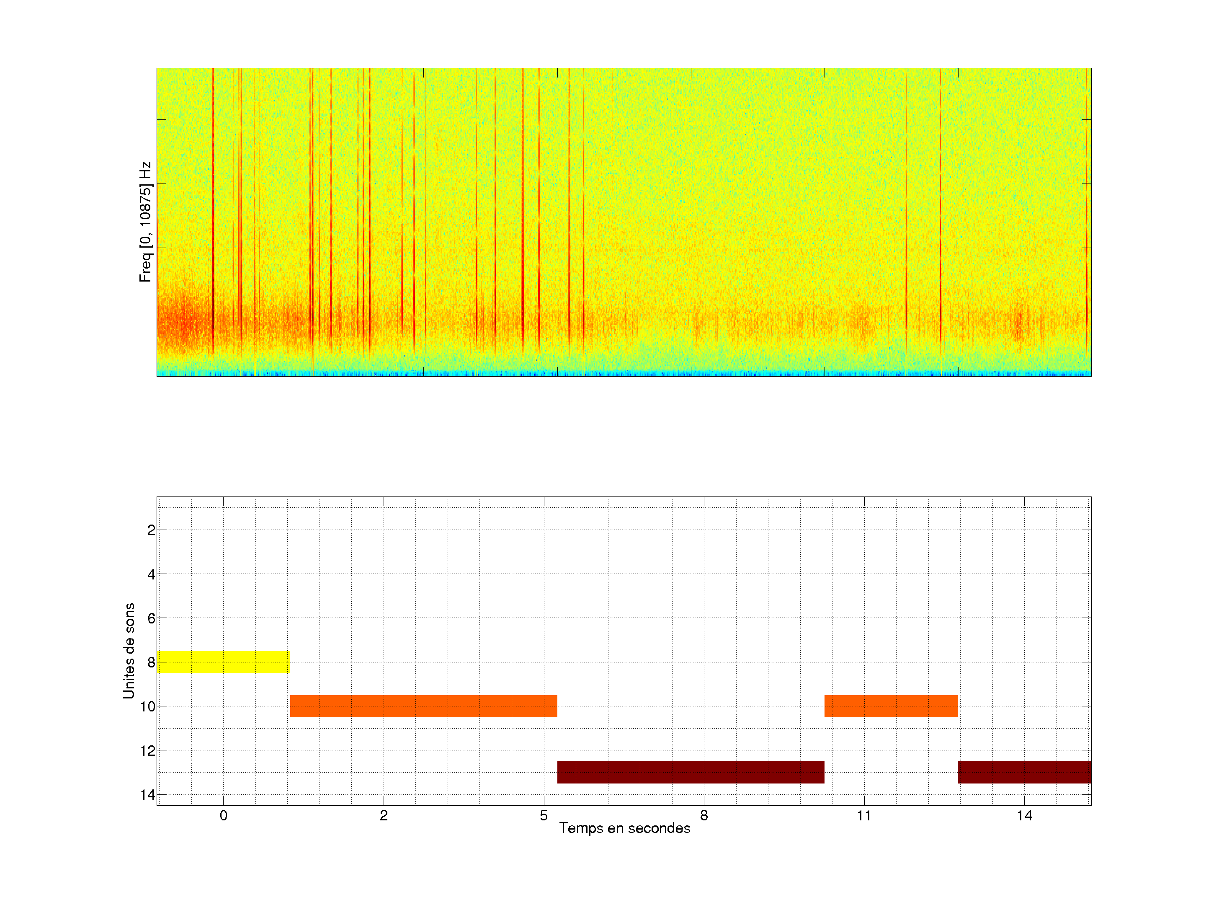Click the x-axis tick label 8

pyautogui.click(x=704, y=815)
